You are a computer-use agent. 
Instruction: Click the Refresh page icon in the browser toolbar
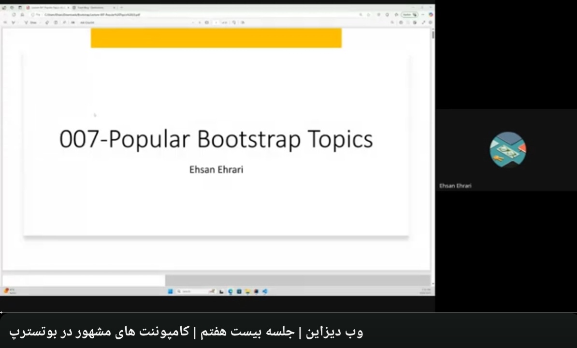(x=14, y=15)
